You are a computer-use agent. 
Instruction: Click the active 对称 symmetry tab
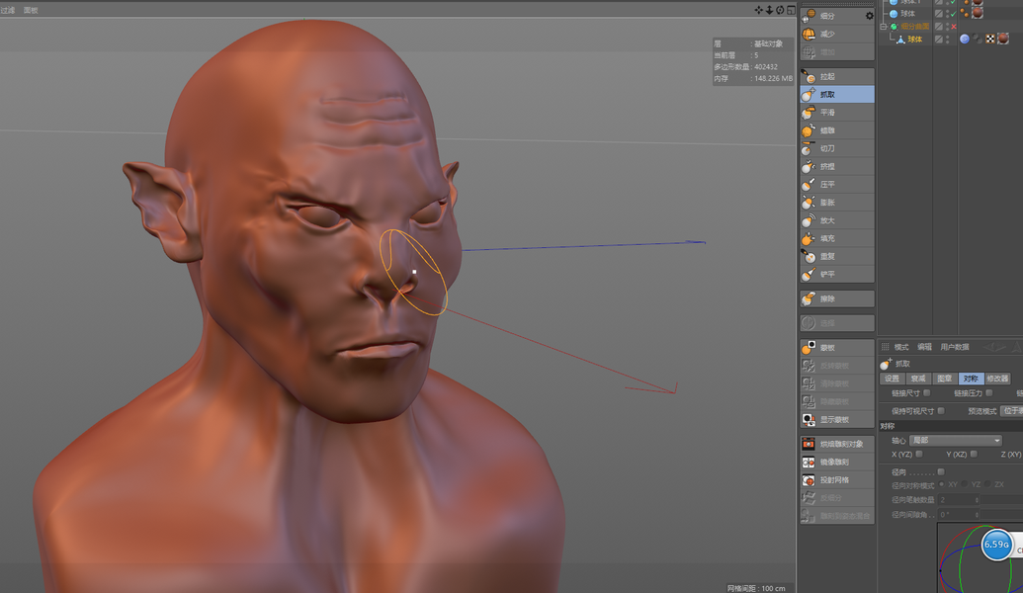coord(971,379)
